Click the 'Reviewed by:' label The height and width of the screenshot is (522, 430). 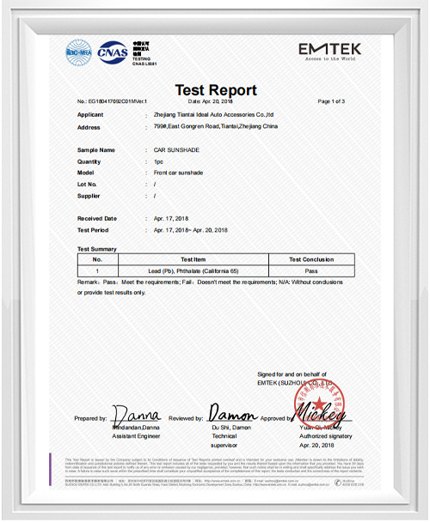coord(186,418)
